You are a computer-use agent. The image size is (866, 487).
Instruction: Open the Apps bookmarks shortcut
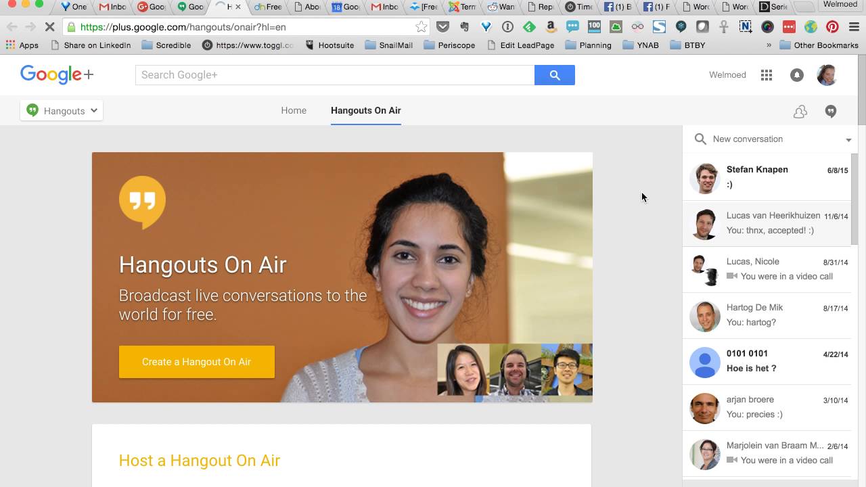pos(22,45)
